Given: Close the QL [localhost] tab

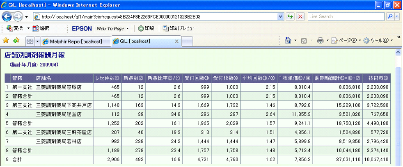Looking at the screenshot, I should (x=176, y=41).
